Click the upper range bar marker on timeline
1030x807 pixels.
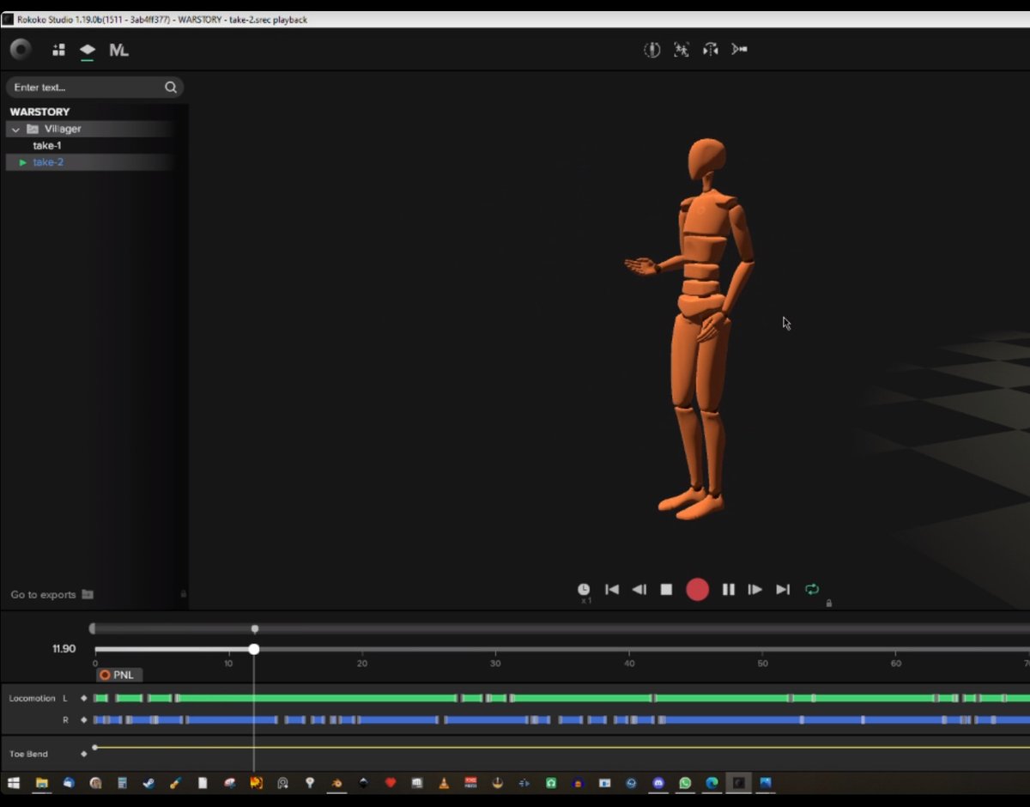pyautogui.click(x=255, y=629)
